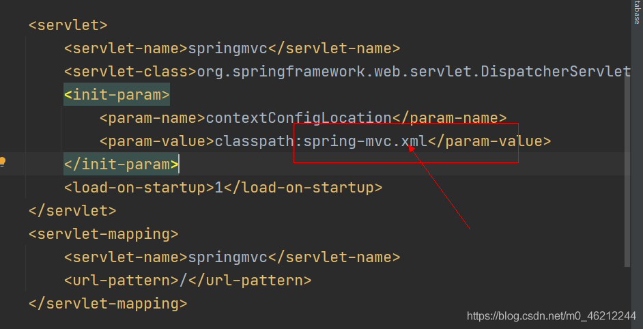Click the closing </init-param> tag
Viewport: 643px width, 329px height.
pyautogui.click(x=121, y=164)
